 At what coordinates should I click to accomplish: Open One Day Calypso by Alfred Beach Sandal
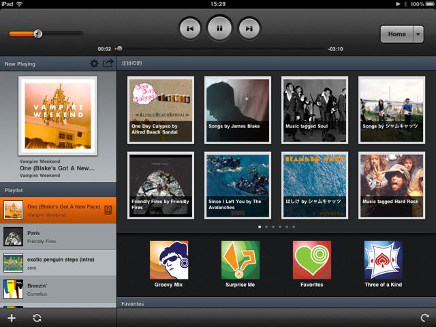[161, 110]
